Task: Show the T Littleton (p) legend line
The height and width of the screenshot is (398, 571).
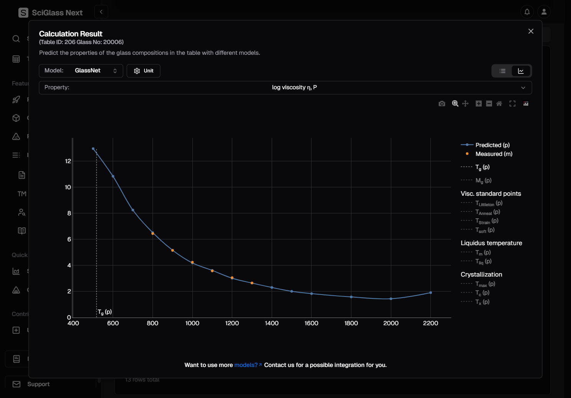Action: tap(489, 203)
